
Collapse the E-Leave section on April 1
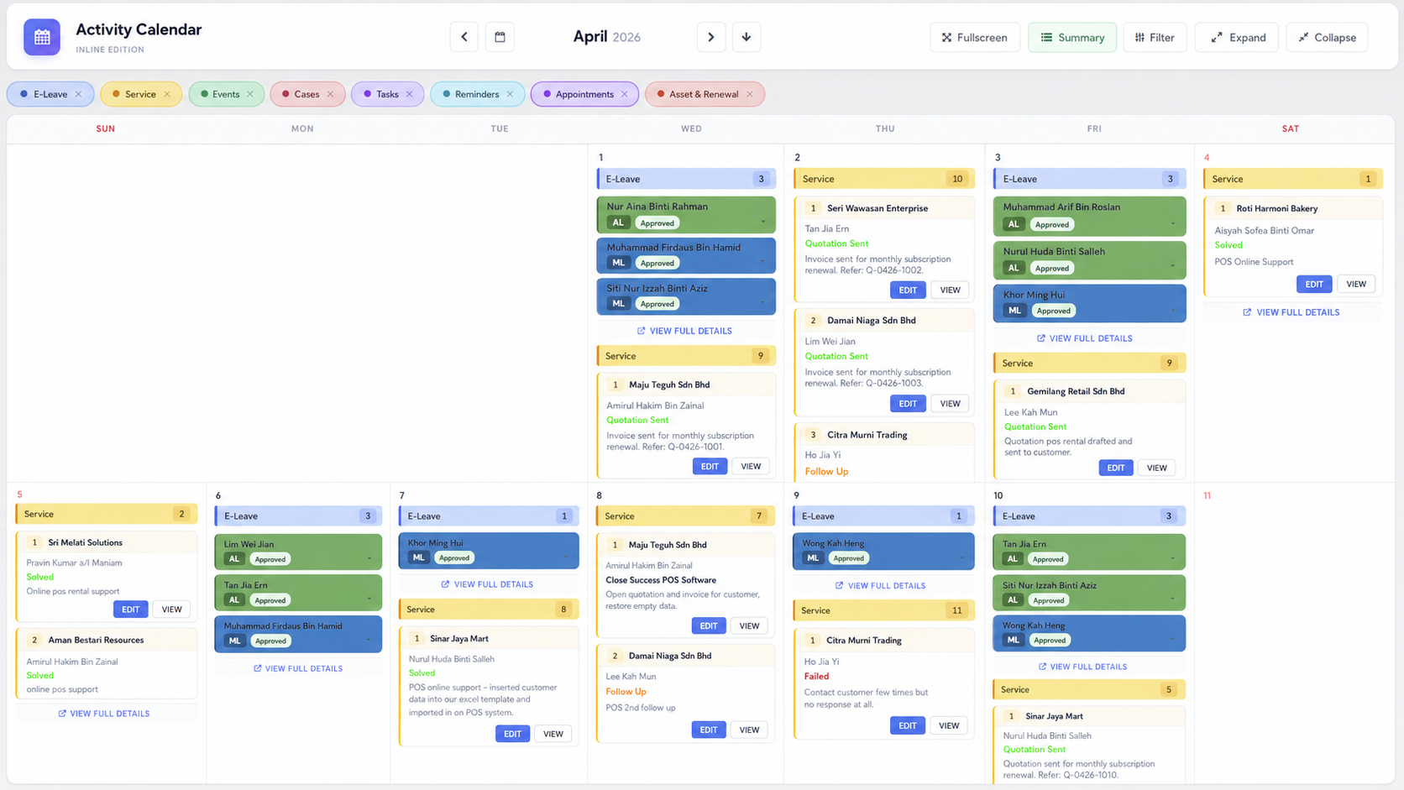(x=686, y=179)
